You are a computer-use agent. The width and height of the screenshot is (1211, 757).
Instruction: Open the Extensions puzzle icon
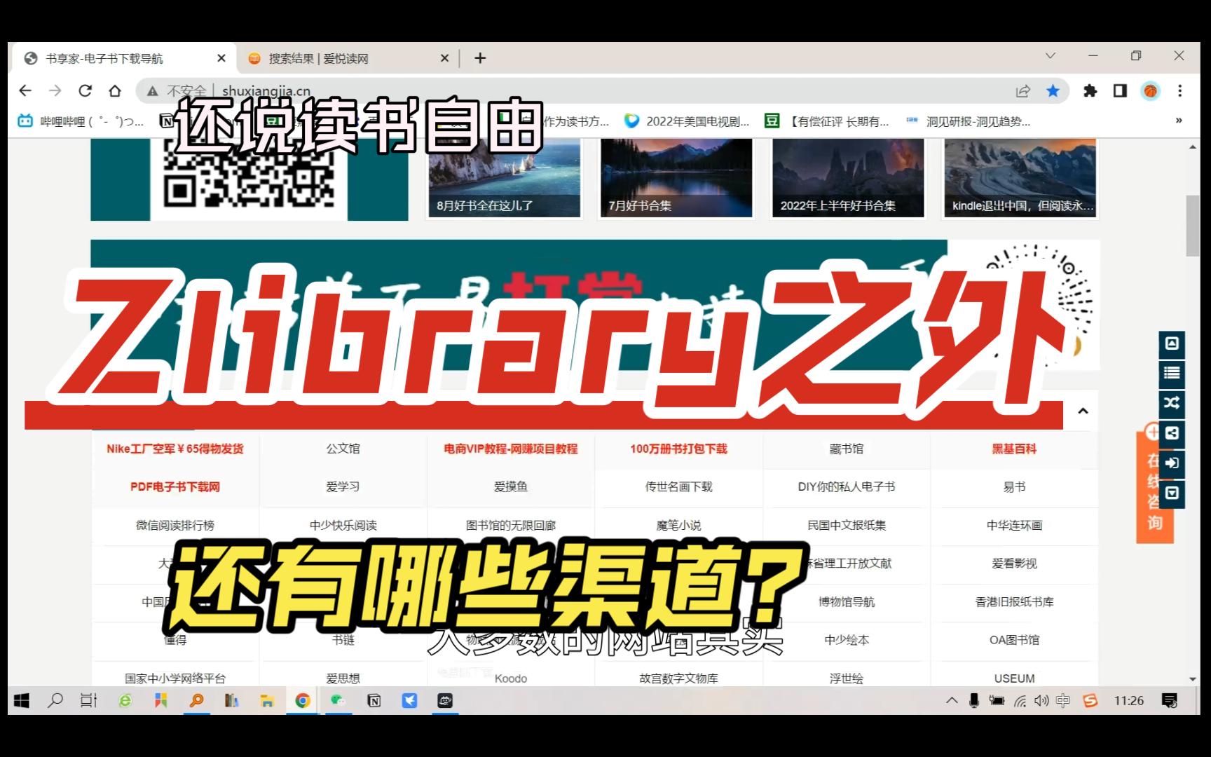1090,90
